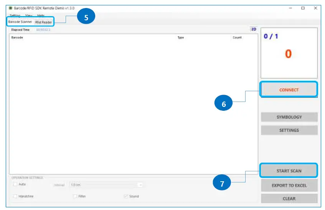Click the empty barcode list area
Viewport: 325px width, 210px height.
click(x=134, y=107)
